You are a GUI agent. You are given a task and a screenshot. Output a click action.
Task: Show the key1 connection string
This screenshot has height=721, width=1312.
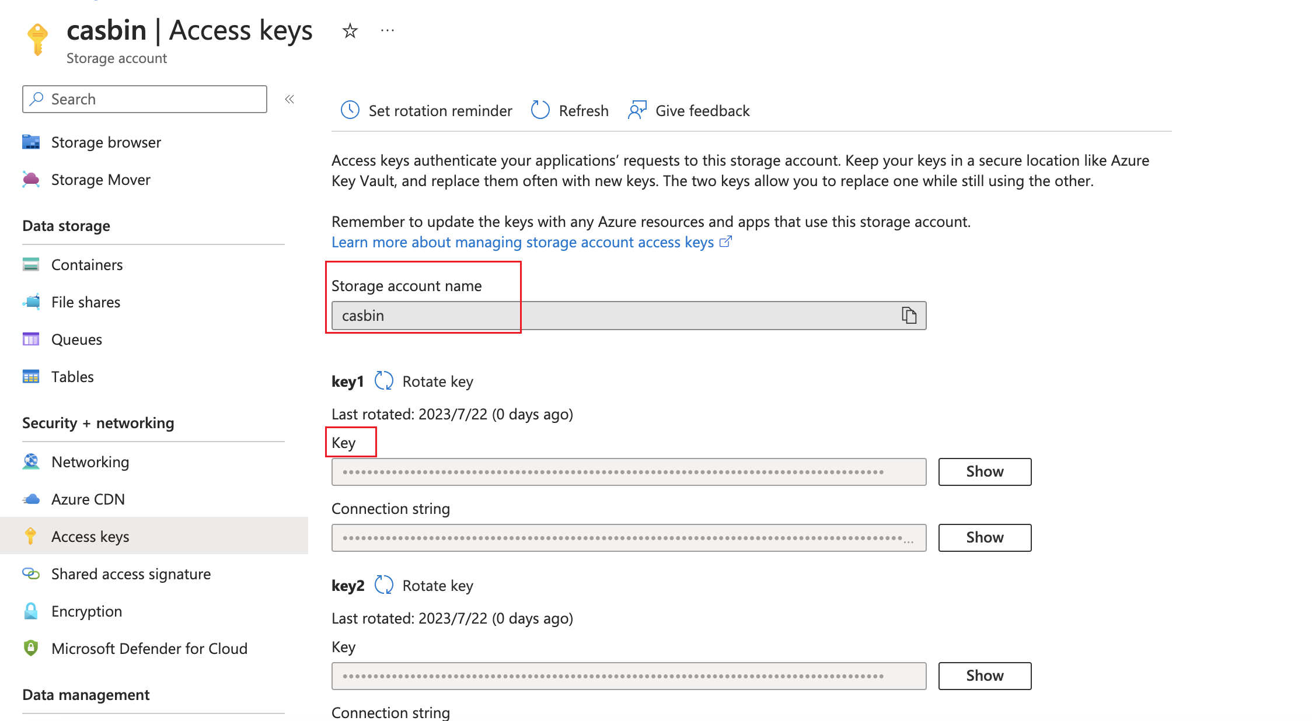984,537
